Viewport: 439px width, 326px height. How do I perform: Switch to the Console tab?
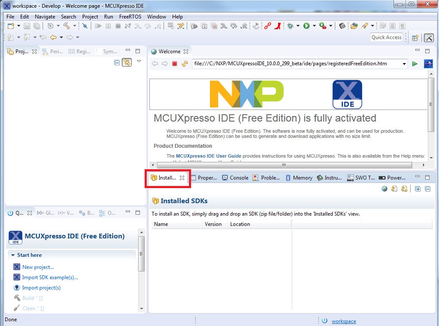pyautogui.click(x=235, y=177)
